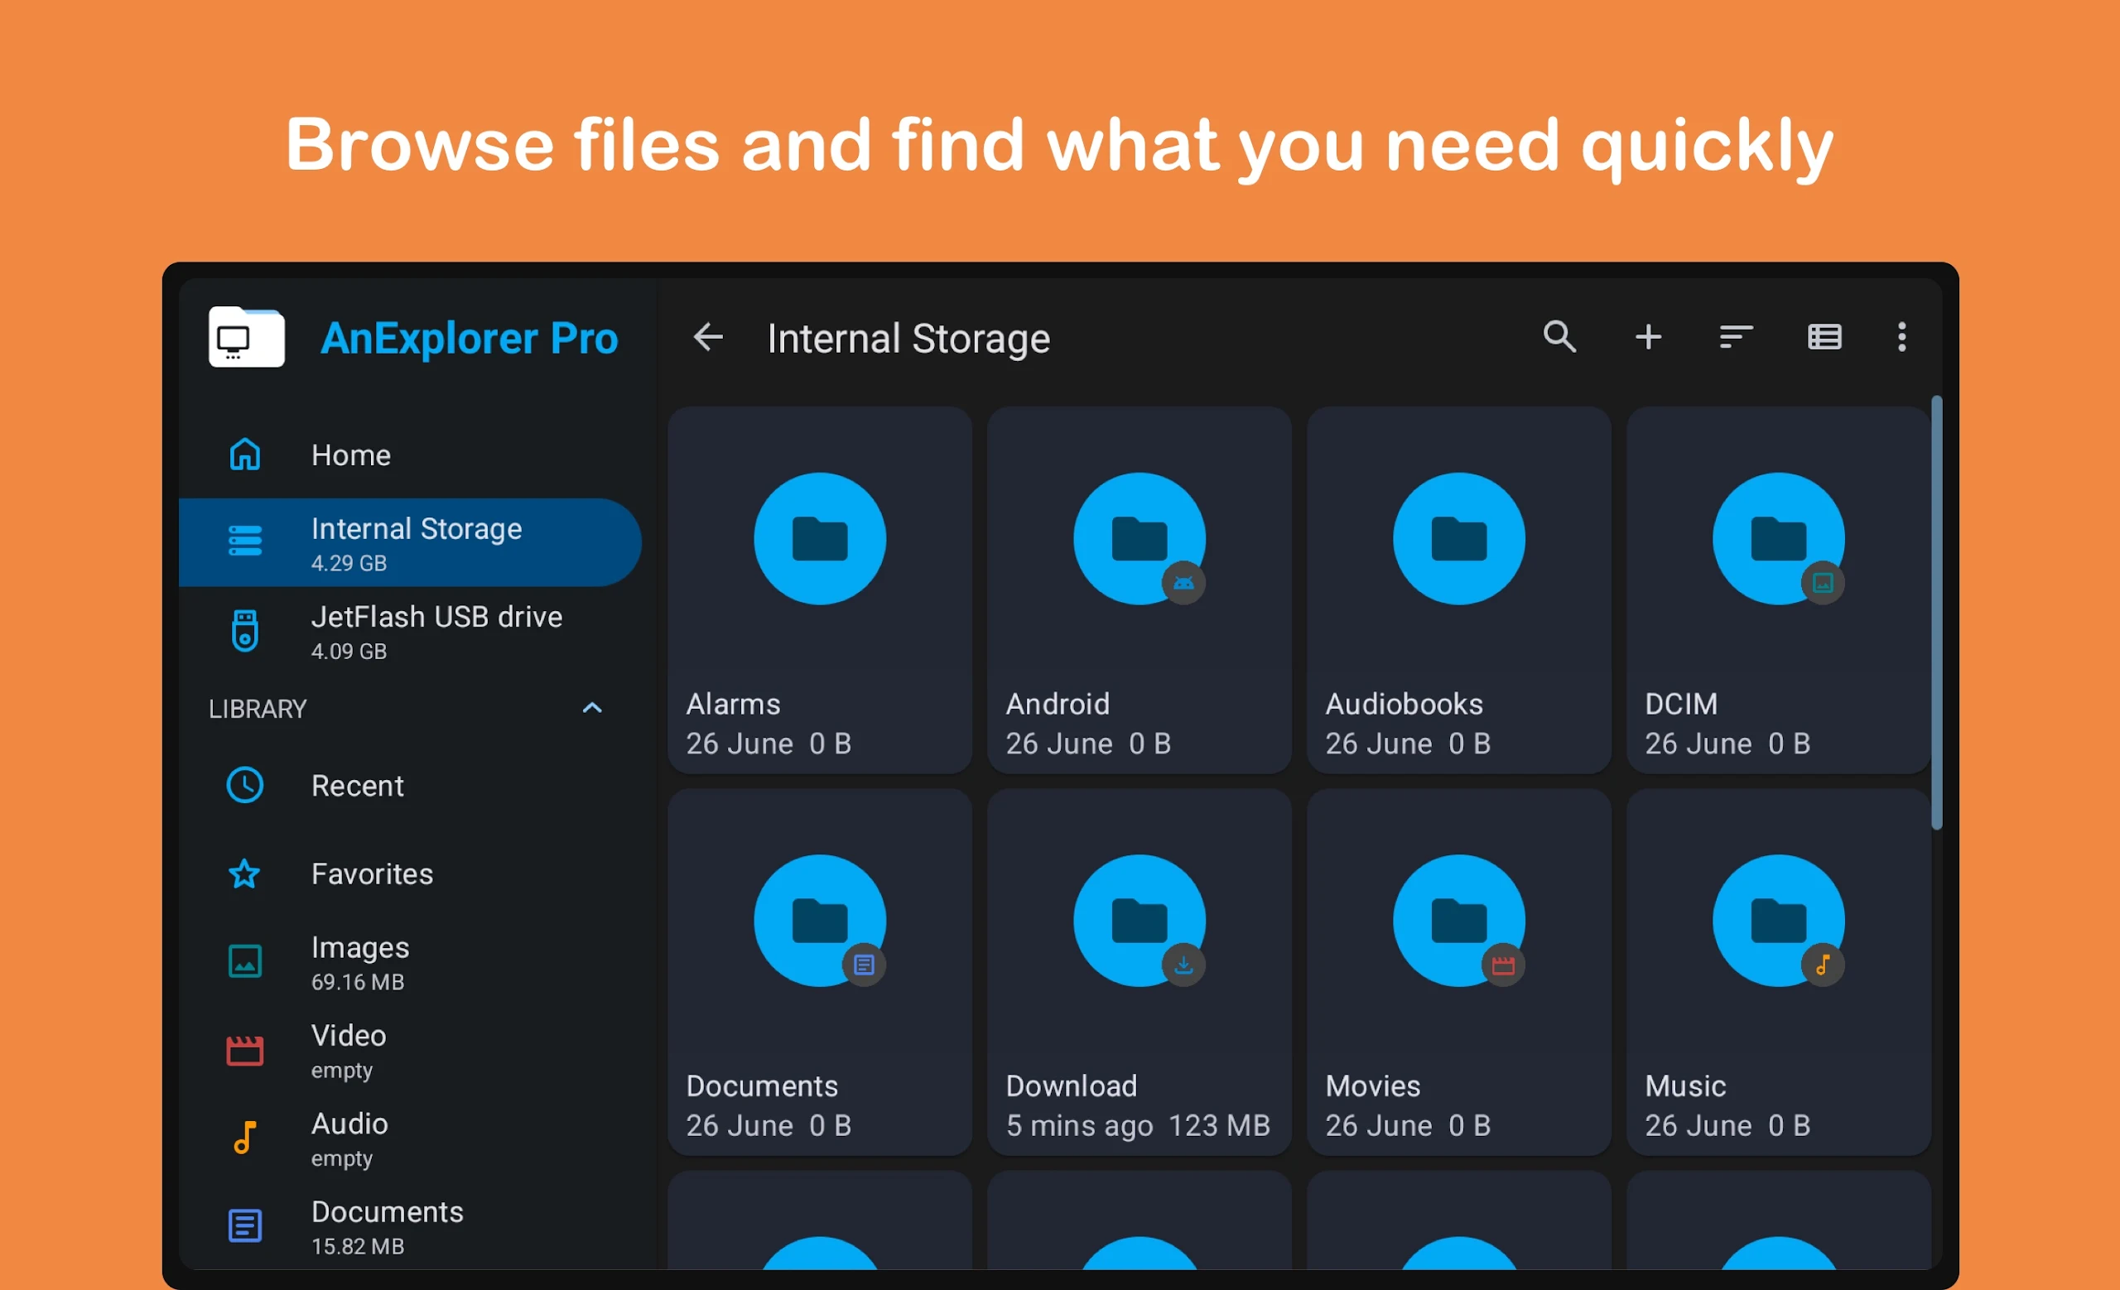2120x1290 pixels.
Task: Click the Home icon in sidebar
Action: (244, 454)
